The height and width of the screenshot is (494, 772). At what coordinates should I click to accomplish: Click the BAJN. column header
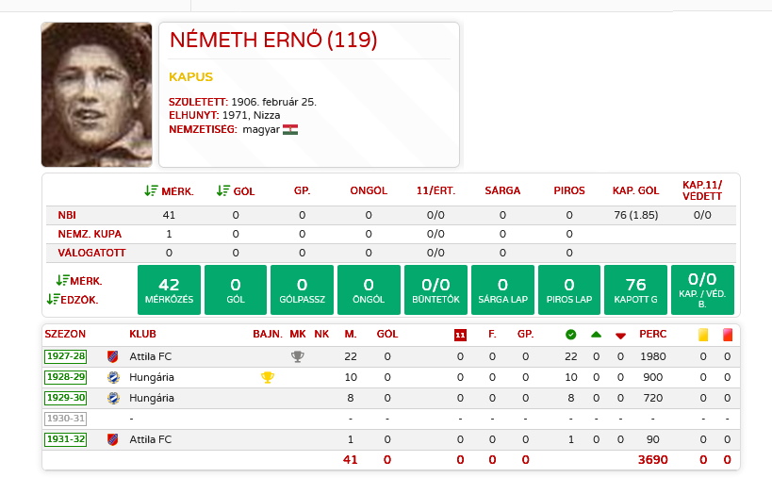(x=268, y=334)
